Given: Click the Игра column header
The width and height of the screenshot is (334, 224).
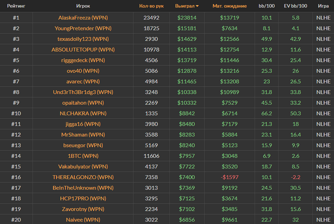Looking at the screenshot, I should coord(323,6).
